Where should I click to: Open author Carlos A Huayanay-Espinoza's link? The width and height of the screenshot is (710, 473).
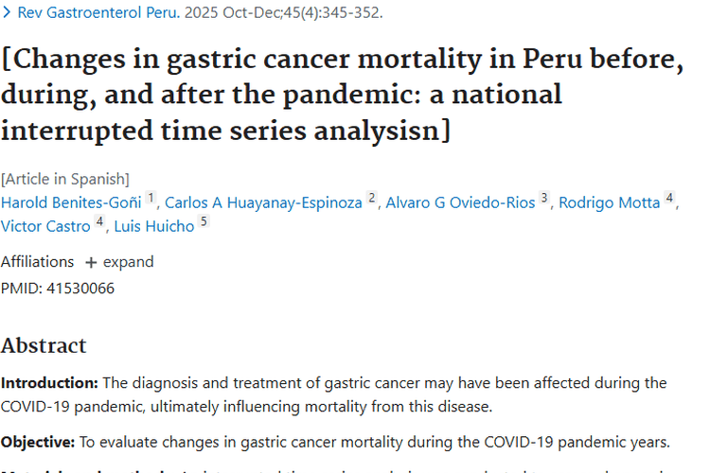(x=263, y=202)
